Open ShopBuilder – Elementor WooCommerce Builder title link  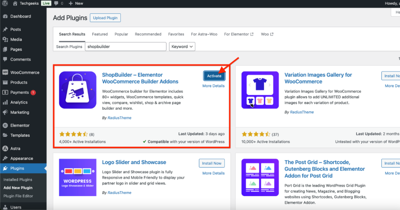coord(140,78)
